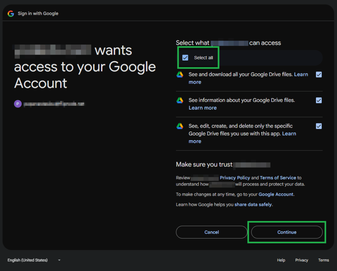
Task: Open Terms in the footer
Action: pyautogui.click(x=324, y=260)
